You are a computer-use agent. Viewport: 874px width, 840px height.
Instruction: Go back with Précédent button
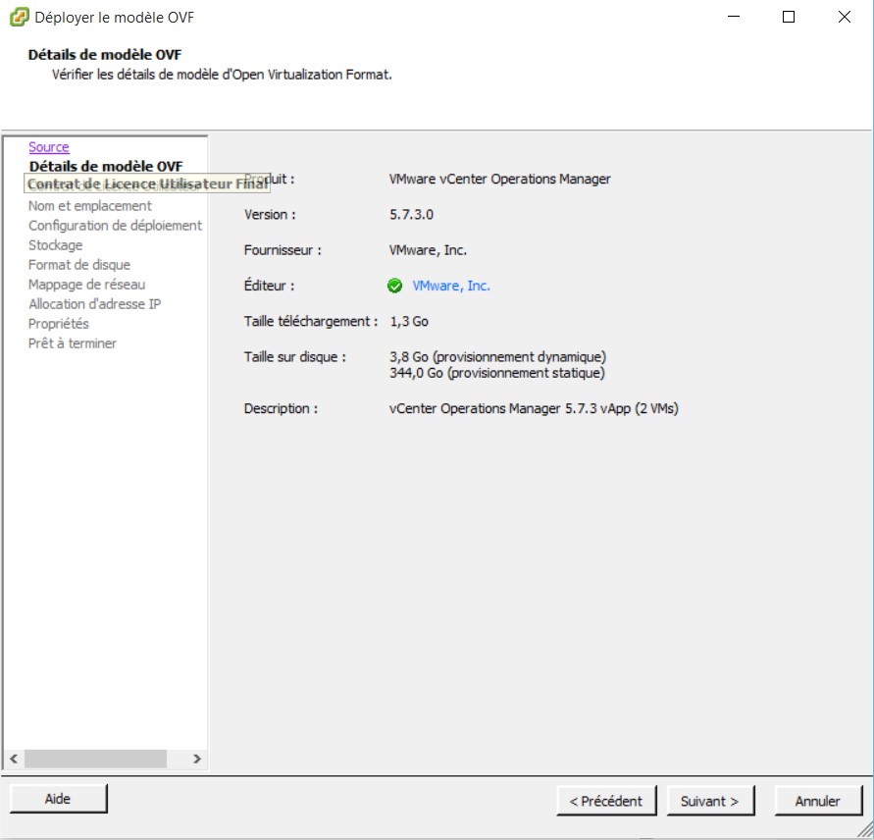606,801
